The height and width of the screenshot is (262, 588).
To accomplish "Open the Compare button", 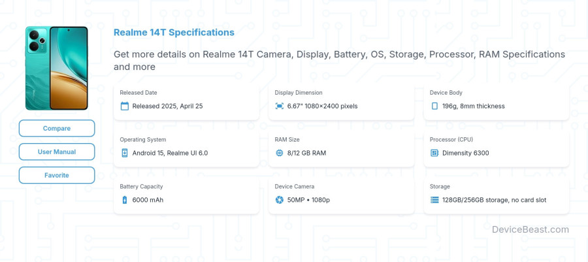I will 57,128.
